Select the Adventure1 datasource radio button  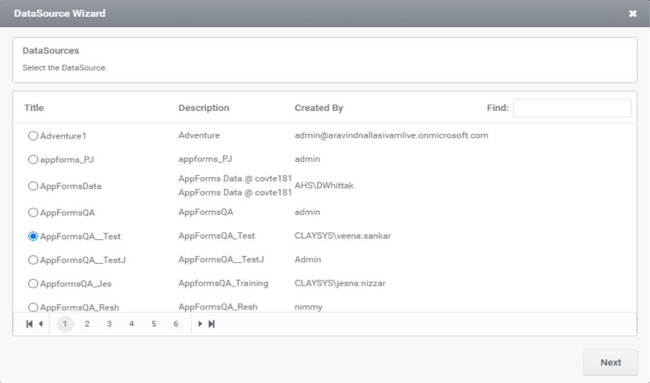pyautogui.click(x=33, y=136)
